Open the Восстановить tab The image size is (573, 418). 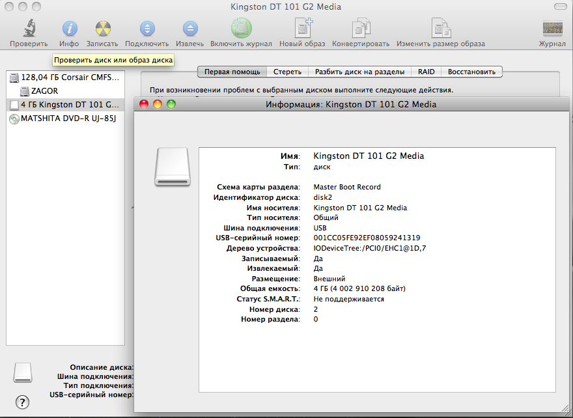coord(472,72)
